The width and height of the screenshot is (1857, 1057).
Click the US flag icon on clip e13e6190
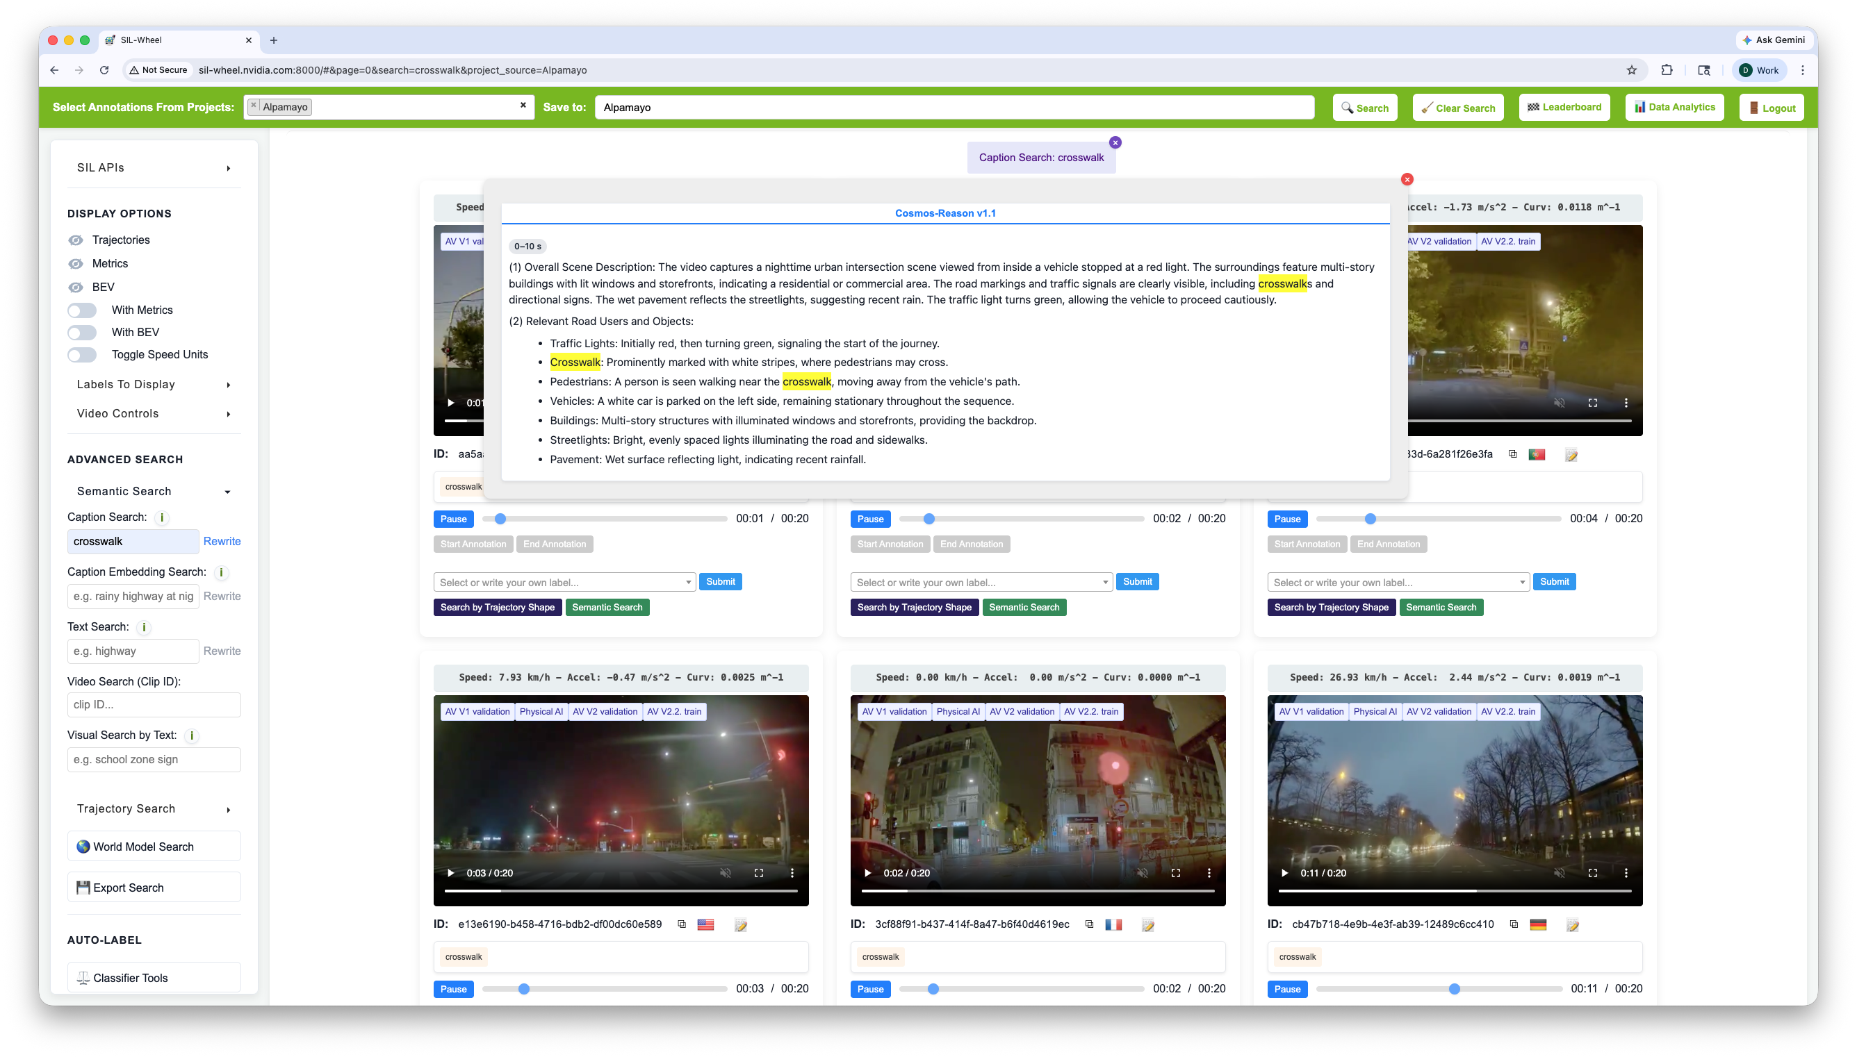705,924
